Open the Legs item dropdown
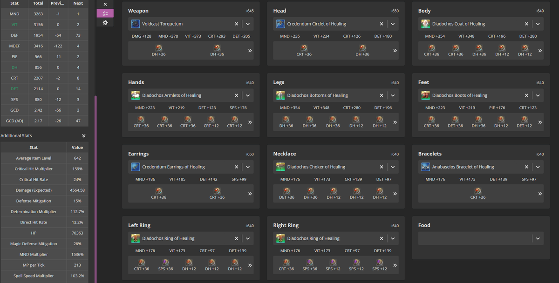 [393, 95]
